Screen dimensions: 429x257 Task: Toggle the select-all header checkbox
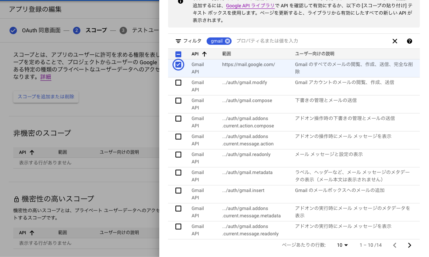click(178, 54)
